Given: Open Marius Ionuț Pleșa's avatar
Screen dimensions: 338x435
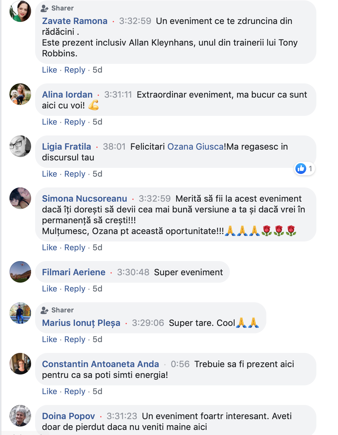Looking at the screenshot, I should tap(20, 313).
